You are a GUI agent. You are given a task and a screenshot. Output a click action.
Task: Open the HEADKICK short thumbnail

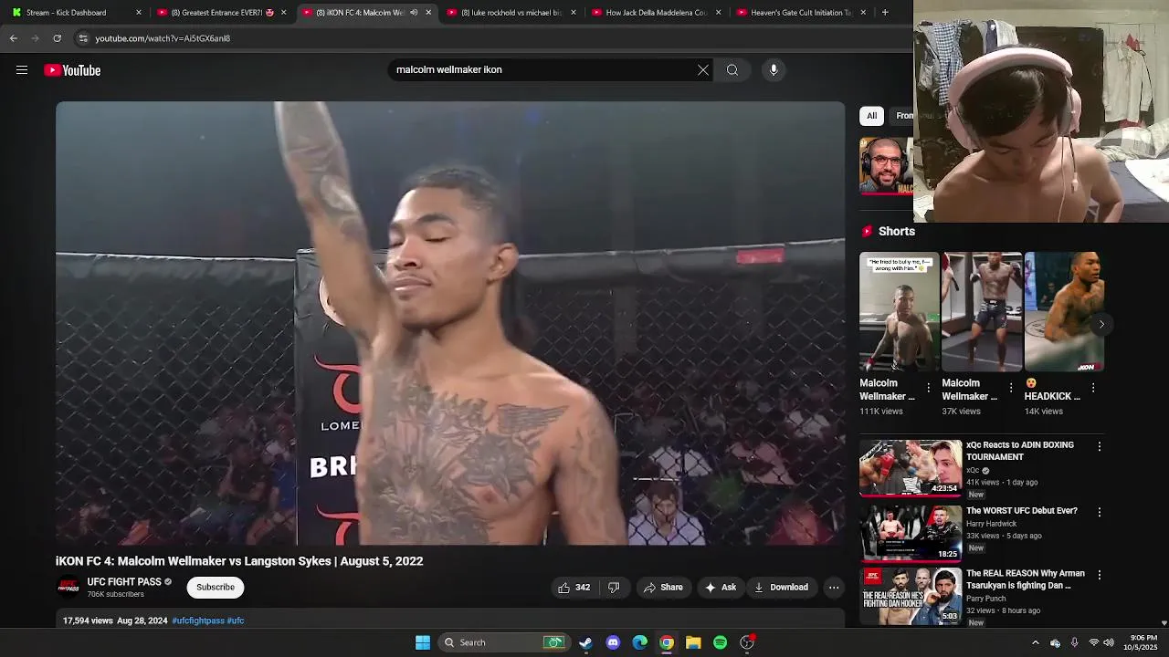point(1064,312)
